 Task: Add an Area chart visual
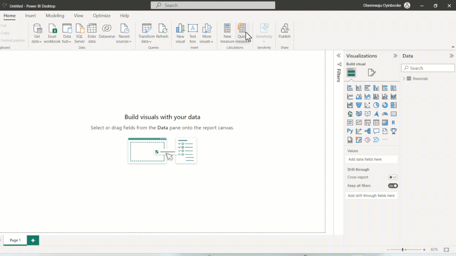click(x=359, y=97)
